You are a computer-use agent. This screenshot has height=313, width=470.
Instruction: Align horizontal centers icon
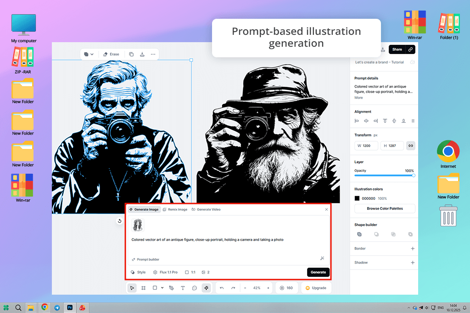point(366,121)
